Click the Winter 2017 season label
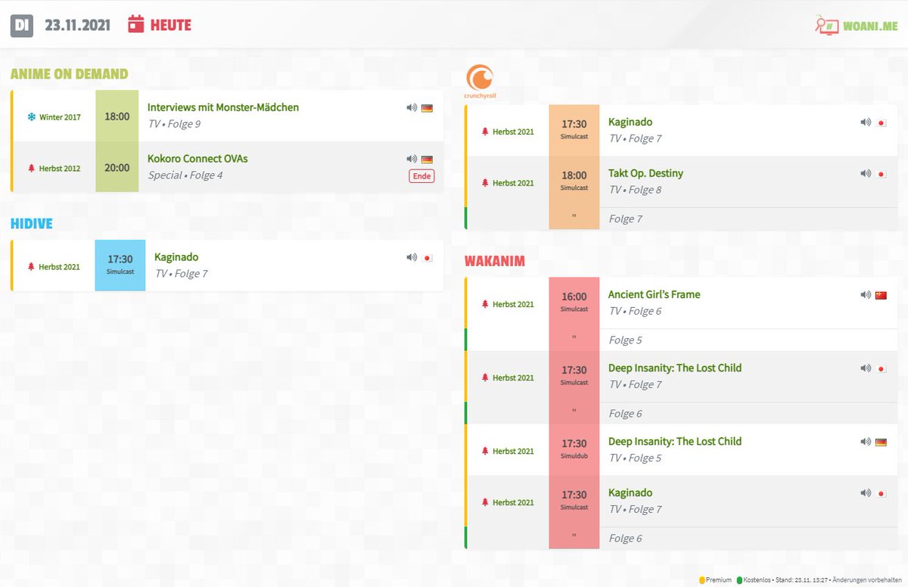The height and width of the screenshot is (587, 908). (60, 117)
